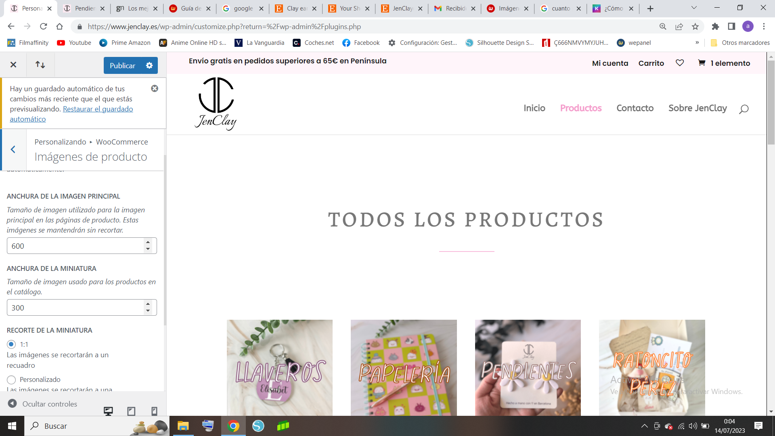The height and width of the screenshot is (436, 775).
Task: Open the Productos menu item
Action: pos(581,108)
